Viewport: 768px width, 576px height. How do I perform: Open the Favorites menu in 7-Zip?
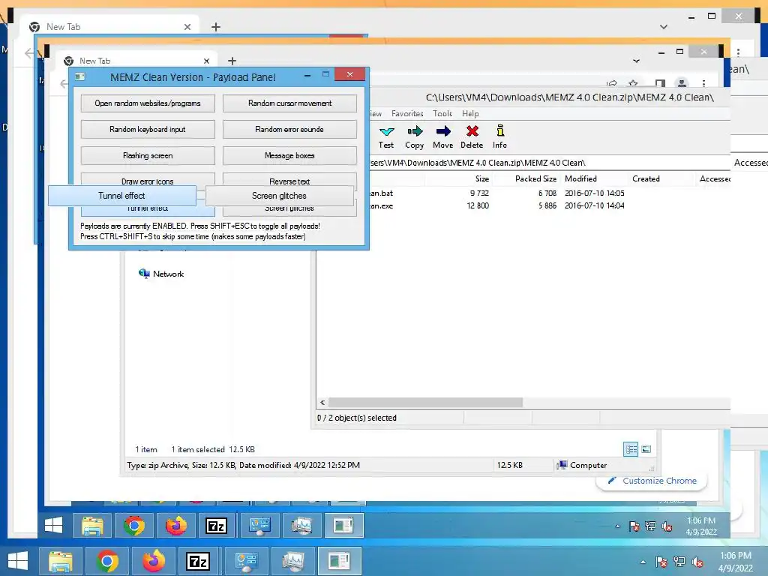pos(407,114)
